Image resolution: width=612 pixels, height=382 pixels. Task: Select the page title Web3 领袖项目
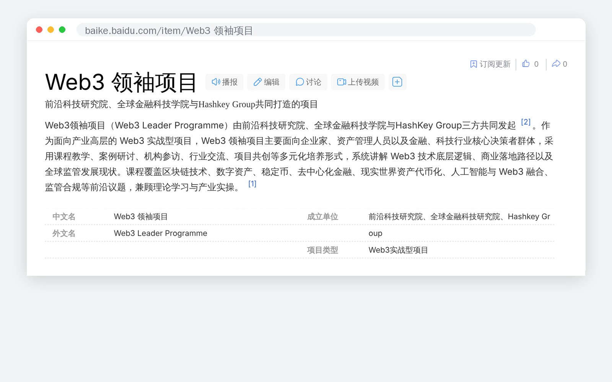pos(121,82)
